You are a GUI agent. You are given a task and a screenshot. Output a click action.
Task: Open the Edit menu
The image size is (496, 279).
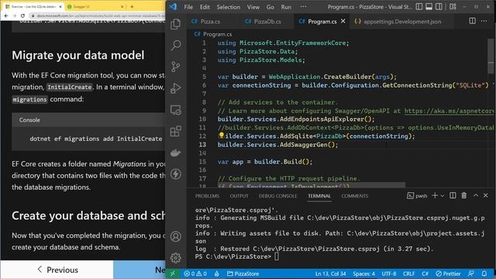click(x=205, y=7)
